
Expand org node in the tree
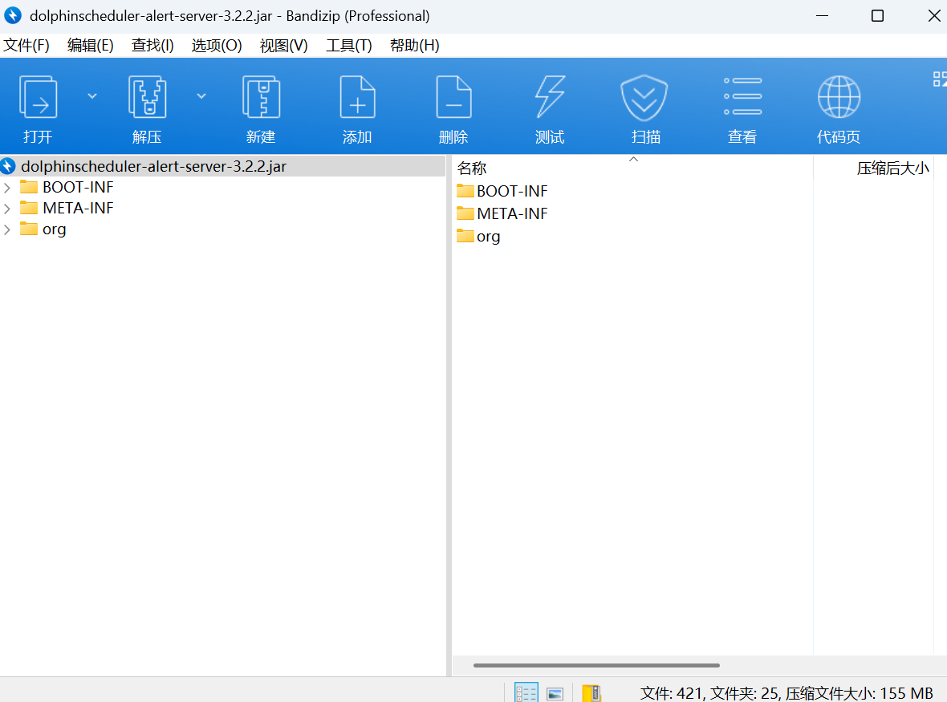(x=7, y=229)
